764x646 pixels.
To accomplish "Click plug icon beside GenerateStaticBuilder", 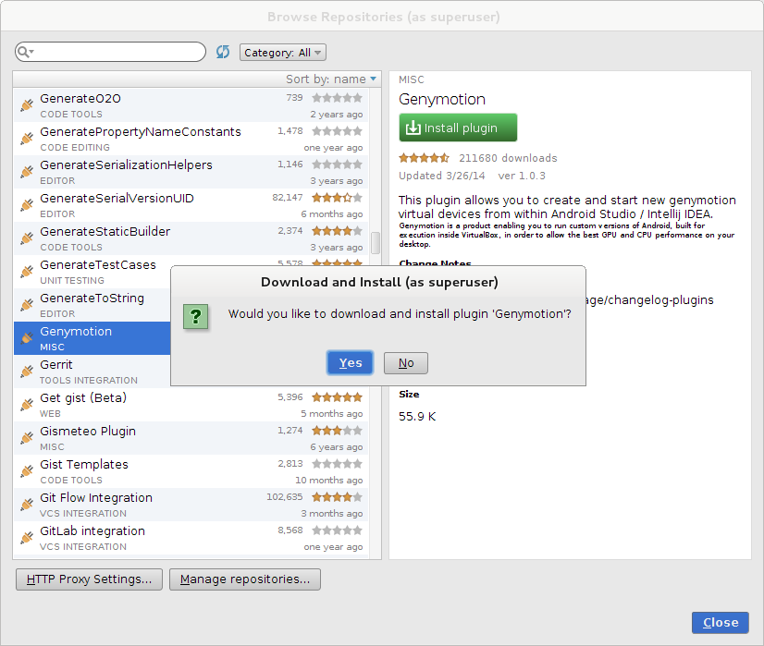I will coord(27,238).
